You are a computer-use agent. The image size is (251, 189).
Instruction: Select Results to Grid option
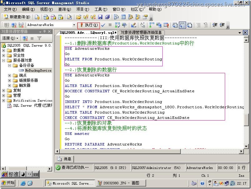[x=182, y=25]
